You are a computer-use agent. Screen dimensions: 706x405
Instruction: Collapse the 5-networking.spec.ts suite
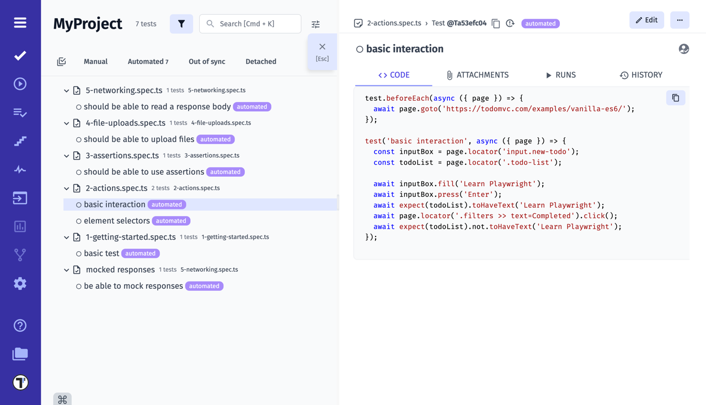66,90
